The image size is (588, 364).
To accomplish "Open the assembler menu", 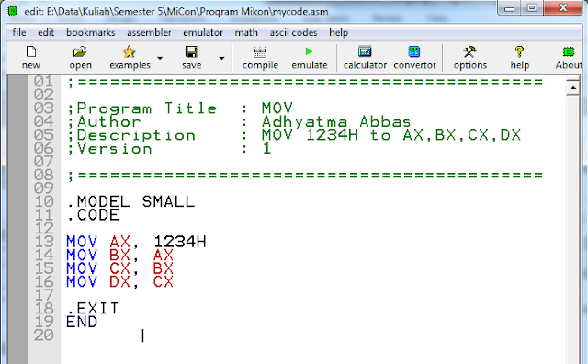I will [x=149, y=33].
